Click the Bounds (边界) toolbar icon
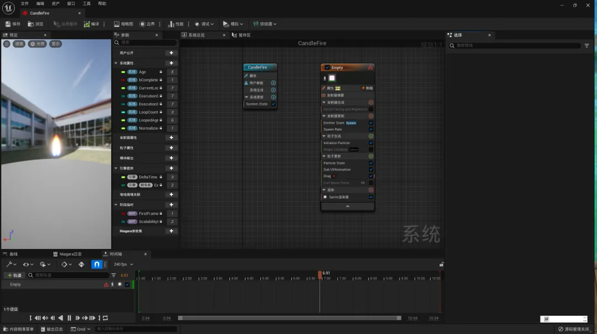597x334 pixels. pyautogui.click(x=142, y=24)
